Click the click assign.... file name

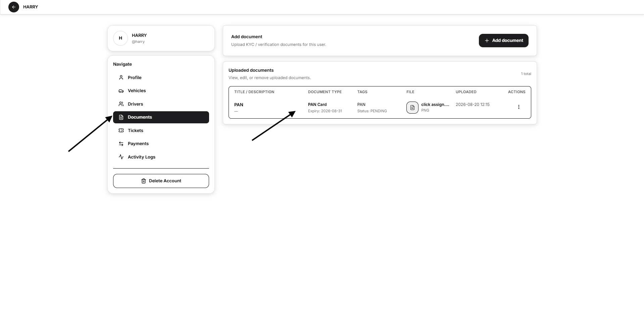(435, 105)
